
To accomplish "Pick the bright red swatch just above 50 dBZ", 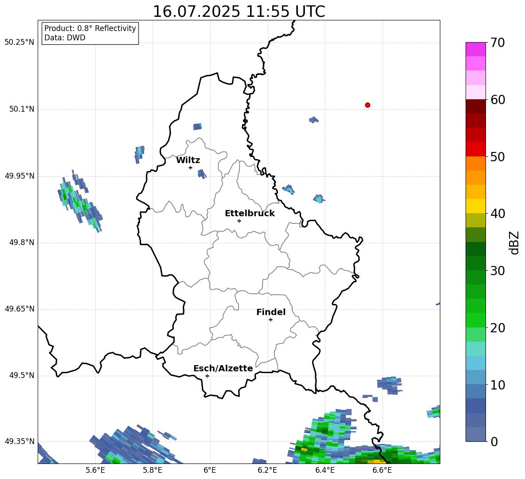I will pyautogui.click(x=475, y=149).
